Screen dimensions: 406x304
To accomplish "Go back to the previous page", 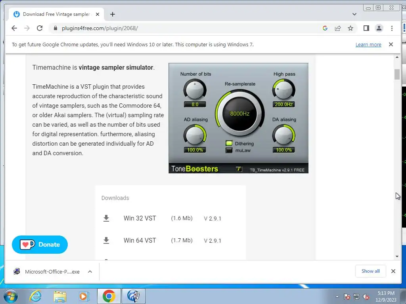I will click(14, 28).
